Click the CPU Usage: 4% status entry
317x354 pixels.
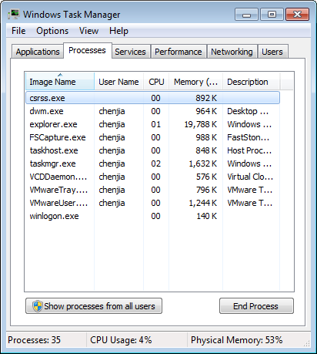[x=121, y=340]
